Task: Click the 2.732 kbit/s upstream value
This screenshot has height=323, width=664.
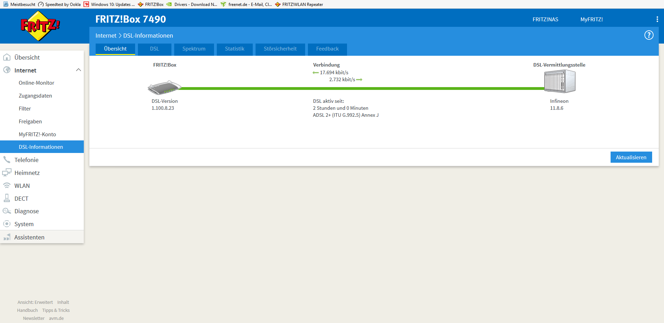Action: click(342, 79)
